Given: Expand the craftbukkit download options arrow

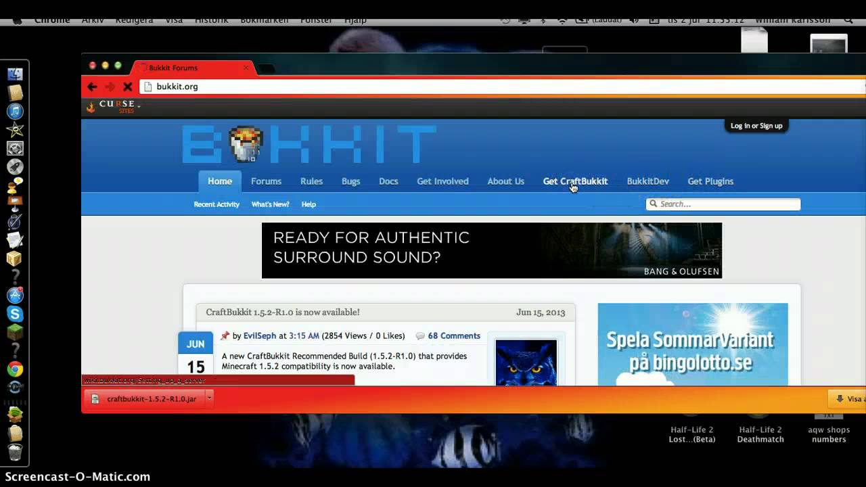Looking at the screenshot, I should tap(209, 398).
